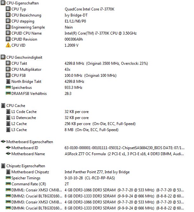Click the 'CPU-Eigenschaften' section heading
Screen dimensions: 194x212
(x=23, y=3)
